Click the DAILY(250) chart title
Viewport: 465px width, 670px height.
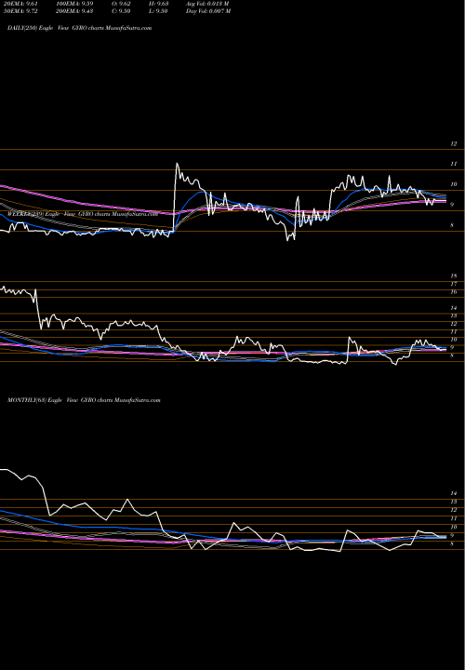pyautogui.click(x=79, y=28)
